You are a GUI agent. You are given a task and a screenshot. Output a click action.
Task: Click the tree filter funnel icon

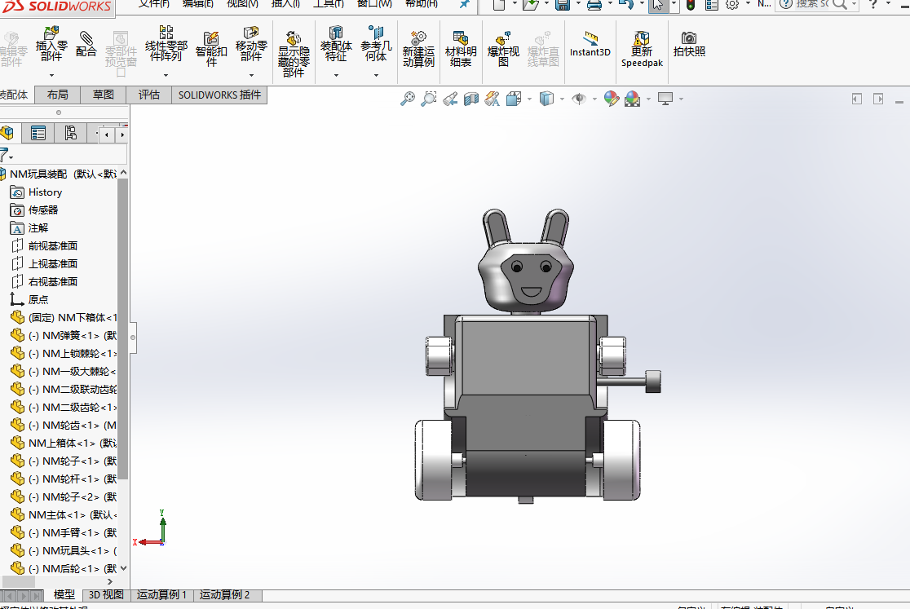(5, 155)
